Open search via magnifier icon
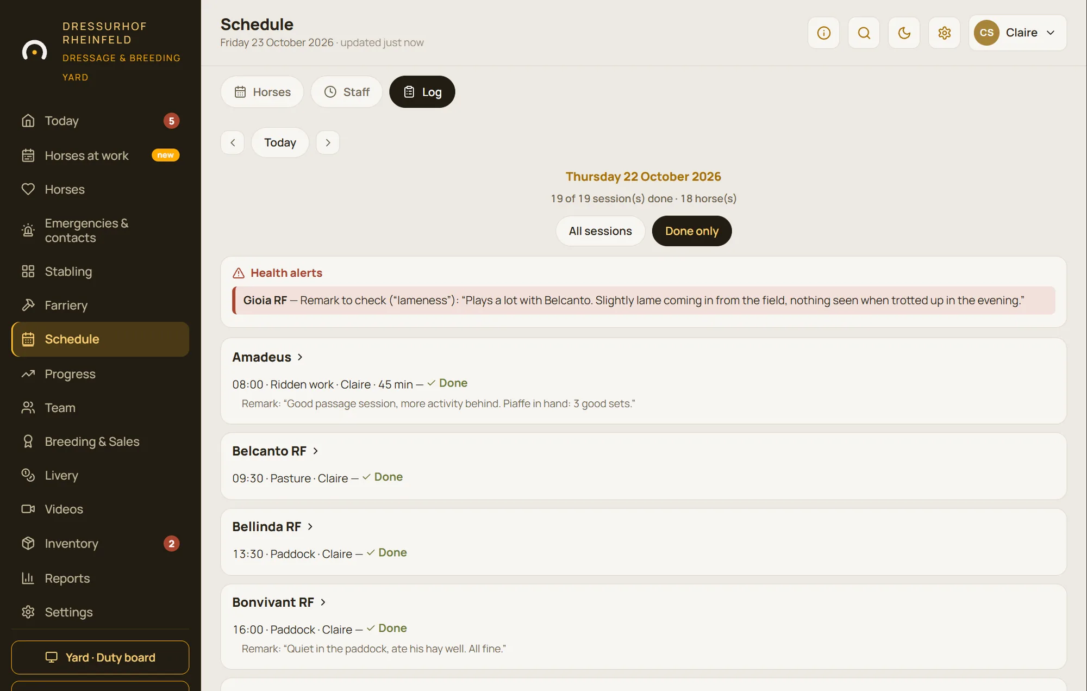The image size is (1087, 691). coord(864,33)
